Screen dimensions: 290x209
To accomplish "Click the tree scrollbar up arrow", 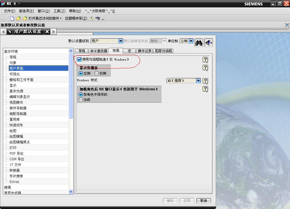I will (x=71, y=51).
